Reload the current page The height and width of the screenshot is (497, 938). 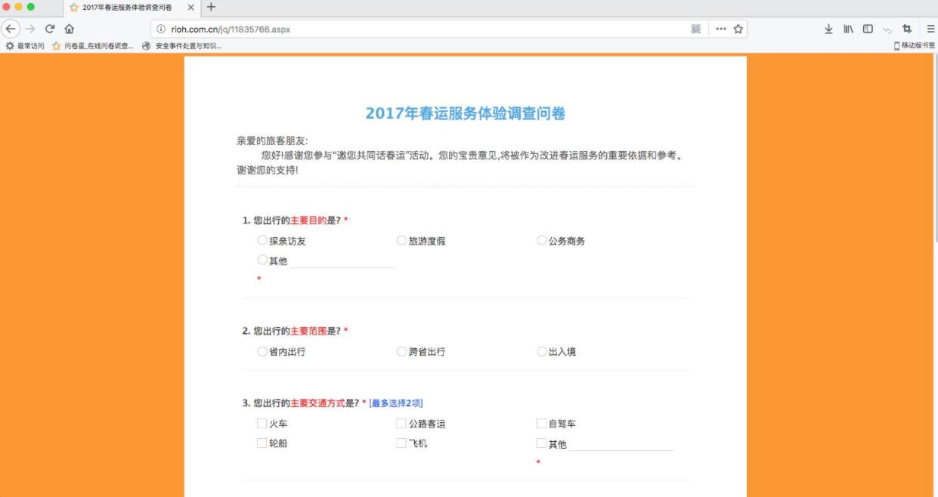pyautogui.click(x=50, y=29)
